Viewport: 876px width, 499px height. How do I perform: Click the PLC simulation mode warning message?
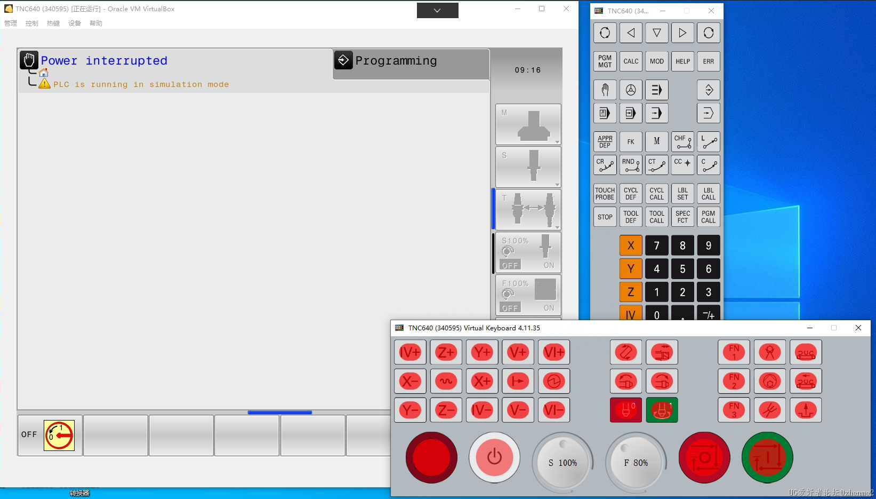click(141, 84)
